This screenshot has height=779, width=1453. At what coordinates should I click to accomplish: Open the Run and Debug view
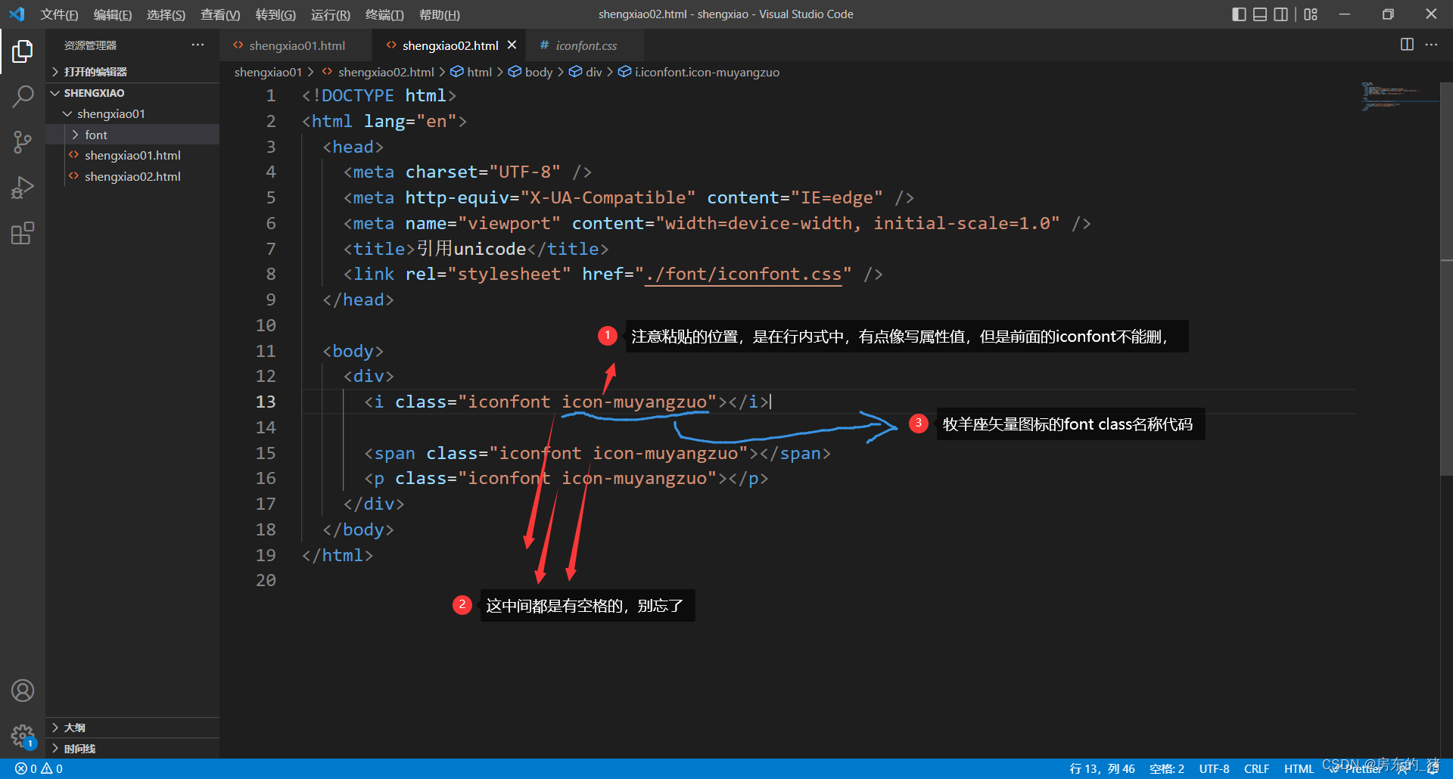pos(23,187)
